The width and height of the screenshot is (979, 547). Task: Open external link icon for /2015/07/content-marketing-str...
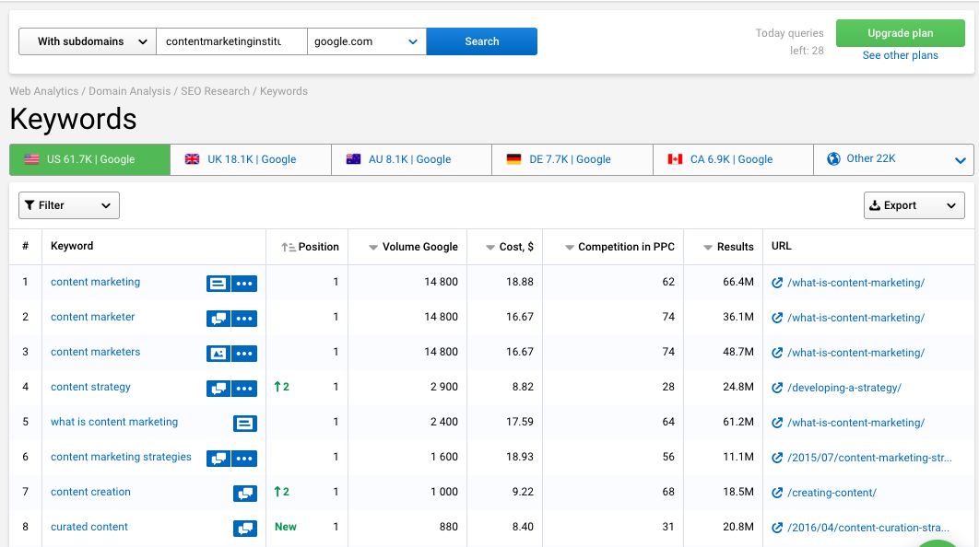click(x=777, y=458)
